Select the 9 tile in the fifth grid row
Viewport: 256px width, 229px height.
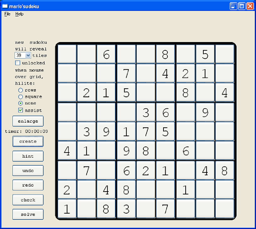(106, 131)
